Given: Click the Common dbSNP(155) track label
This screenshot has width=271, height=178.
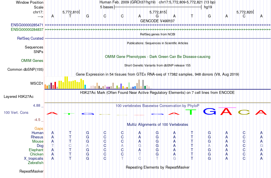Looking at the screenshot, I should (x=25, y=70).
